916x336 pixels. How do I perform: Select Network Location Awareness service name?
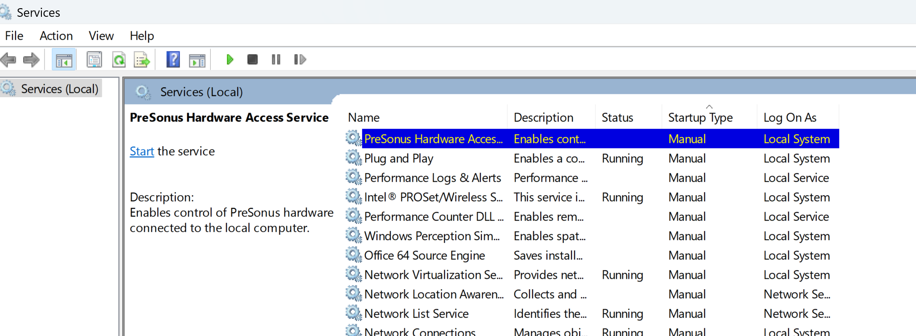click(434, 294)
